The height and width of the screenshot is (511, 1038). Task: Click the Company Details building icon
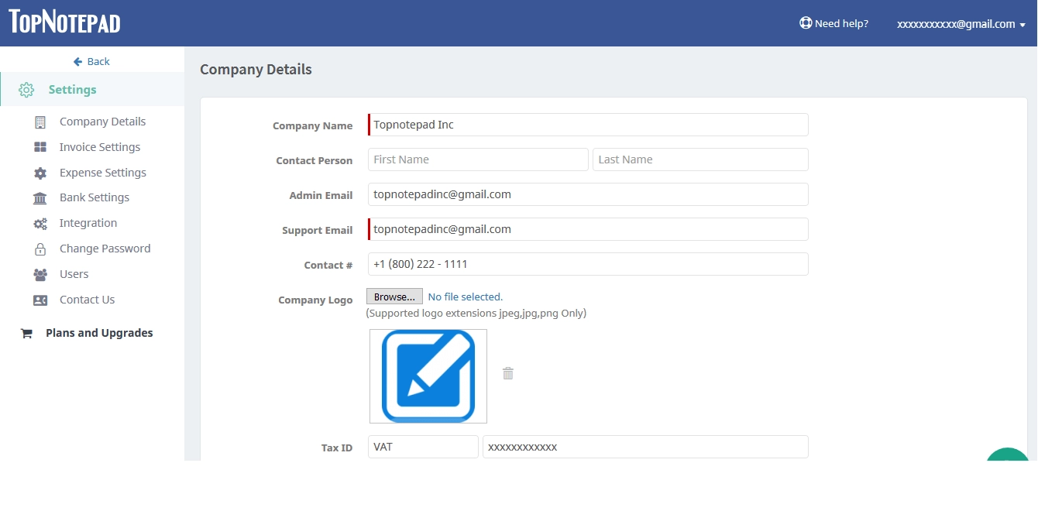point(40,122)
